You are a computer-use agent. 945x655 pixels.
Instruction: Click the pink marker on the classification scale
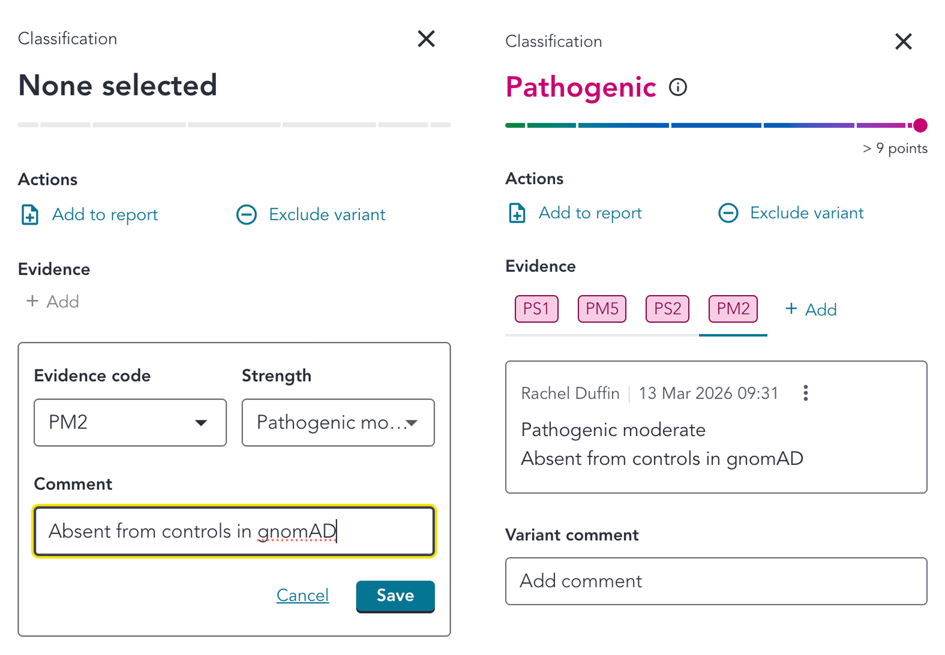tap(920, 125)
